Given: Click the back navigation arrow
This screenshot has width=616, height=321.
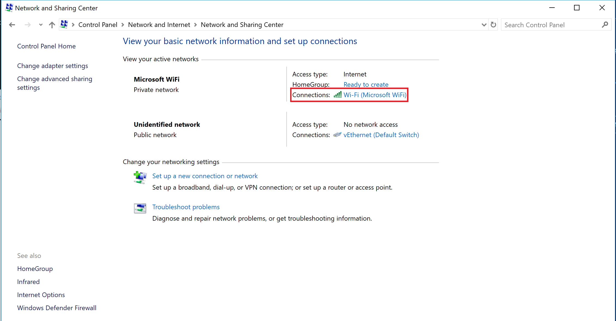Looking at the screenshot, I should click(12, 25).
